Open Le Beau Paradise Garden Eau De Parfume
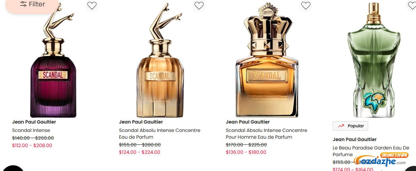416x171 pixels. coord(371,151)
